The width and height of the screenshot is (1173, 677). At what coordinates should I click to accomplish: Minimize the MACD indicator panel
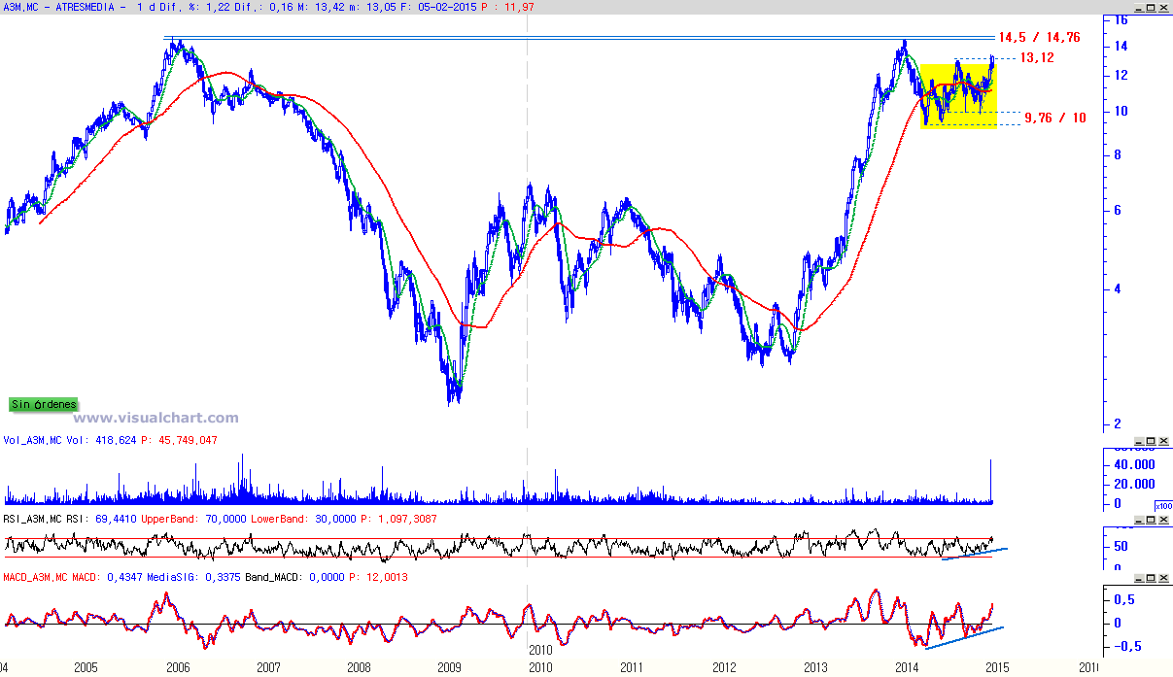point(1139,578)
